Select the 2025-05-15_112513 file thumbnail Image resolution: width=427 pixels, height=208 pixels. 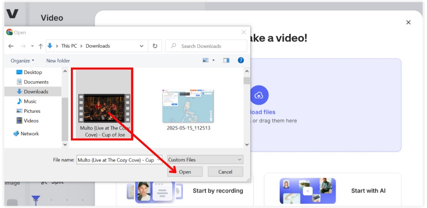(x=188, y=107)
